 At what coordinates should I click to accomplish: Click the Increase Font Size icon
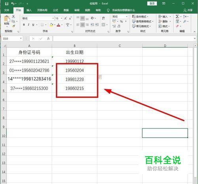(x=66, y=18)
